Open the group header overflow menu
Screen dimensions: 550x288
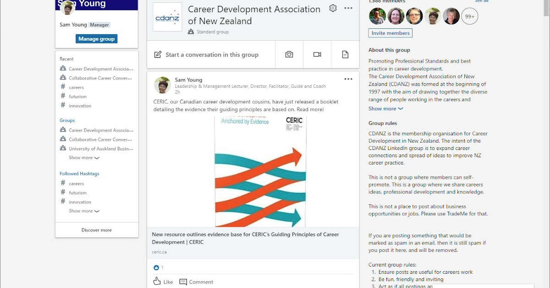click(x=348, y=8)
